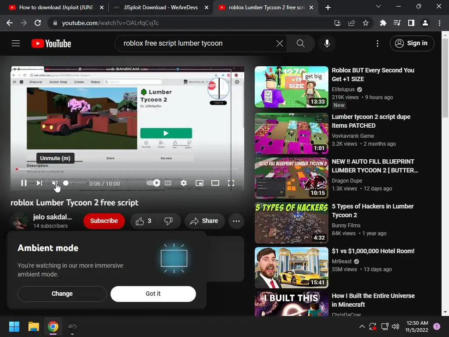Open a new browser tab
Screen dimensions: 449x337
328,8
